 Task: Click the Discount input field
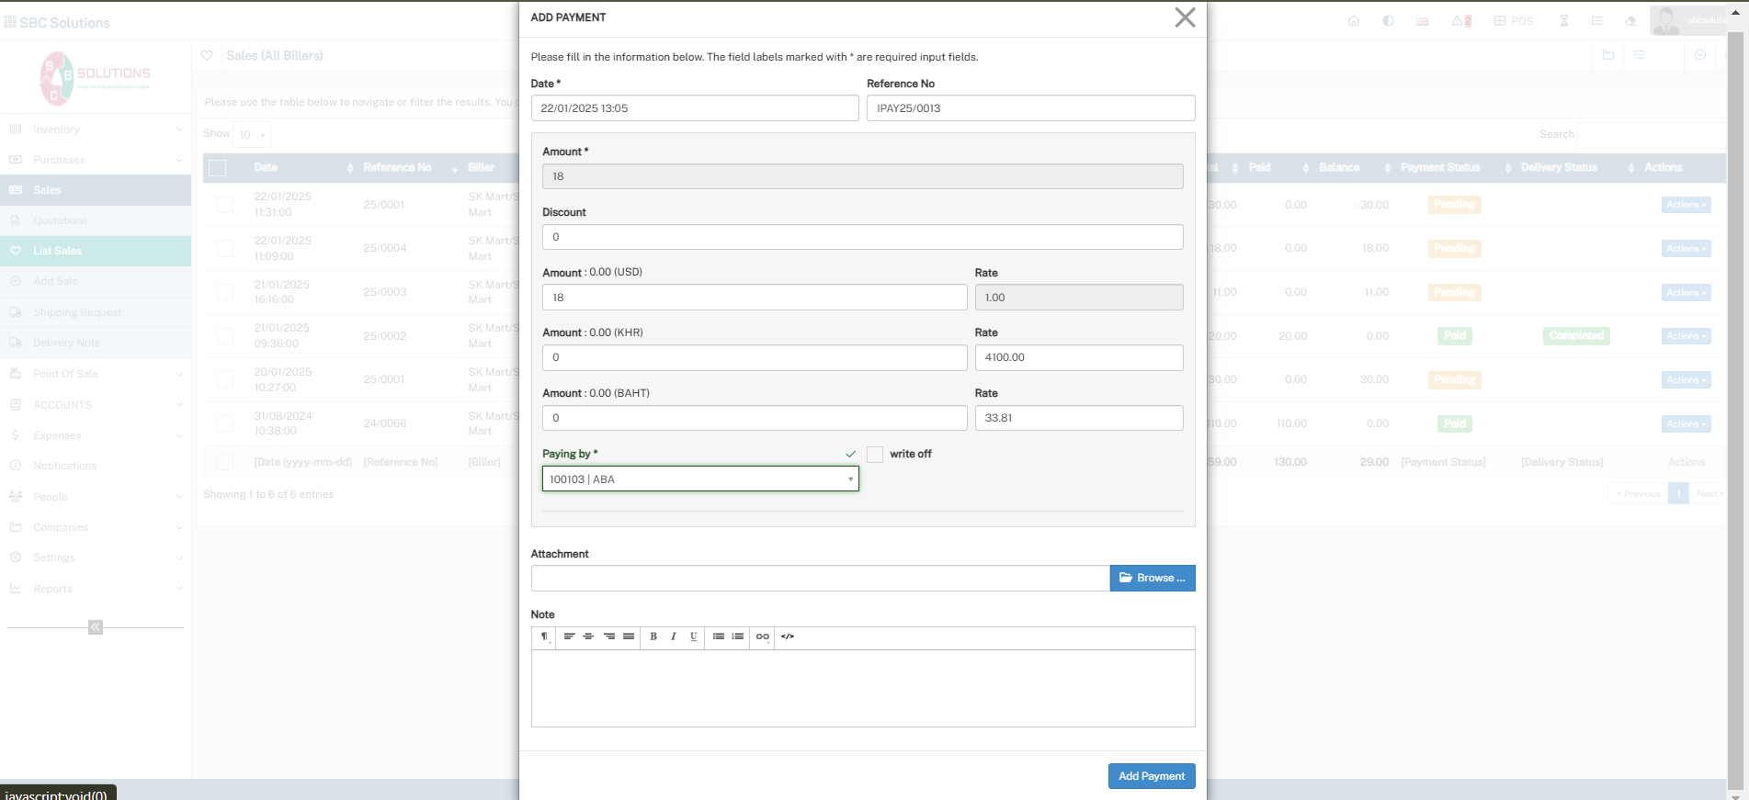pos(862,237)
